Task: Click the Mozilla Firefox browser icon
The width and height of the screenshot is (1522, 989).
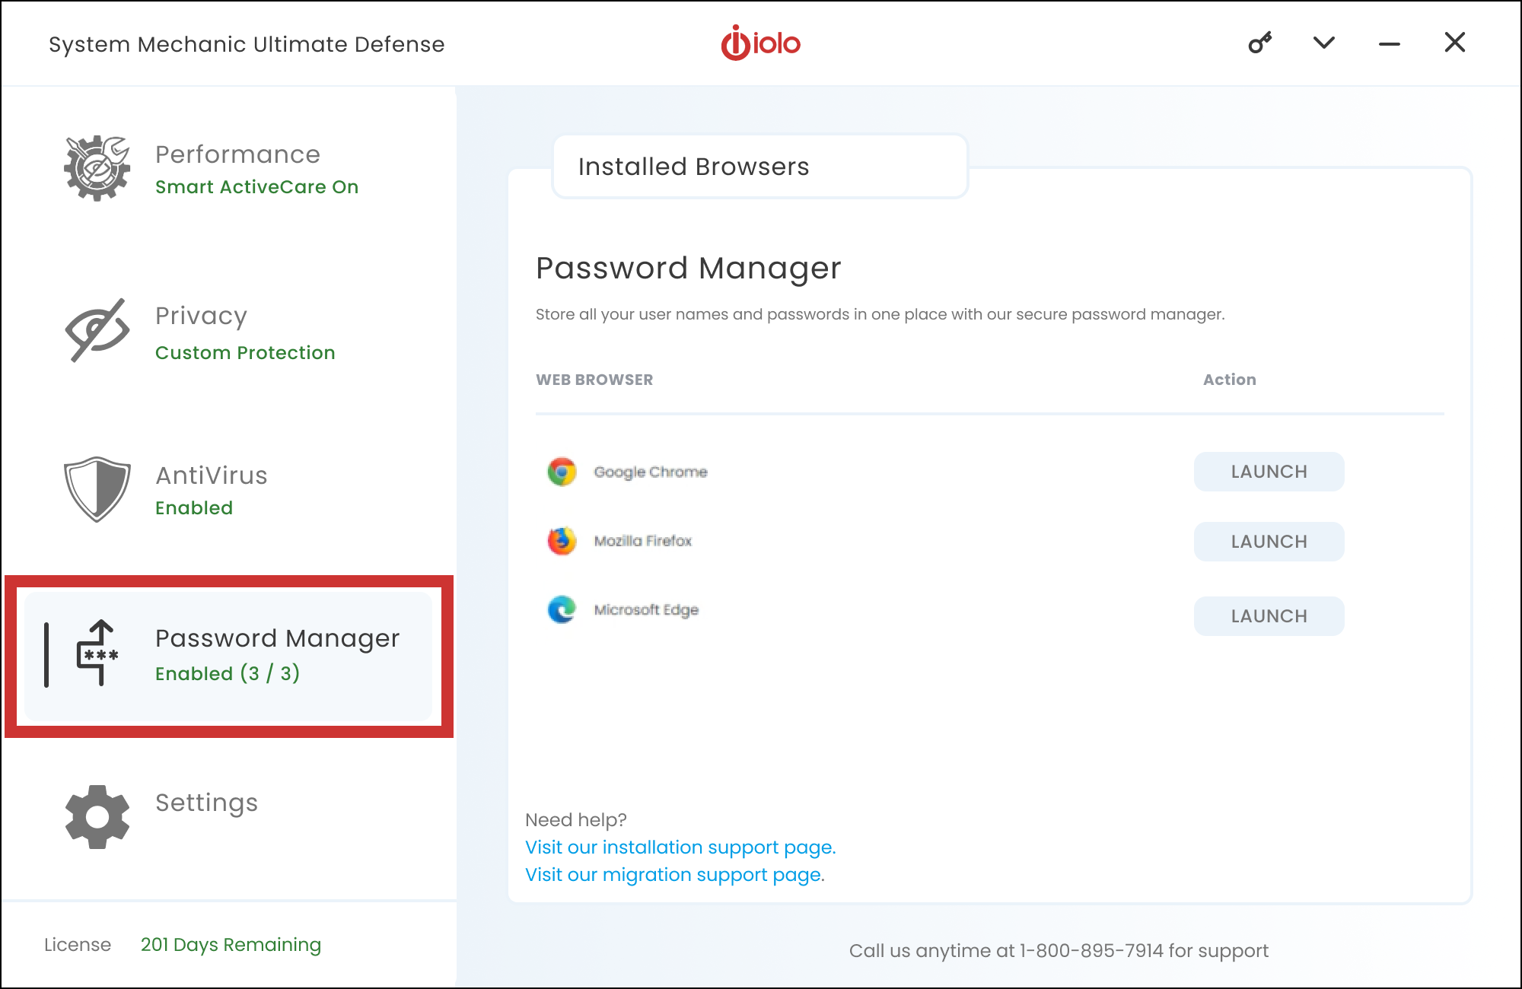Action: coord(562,541)
